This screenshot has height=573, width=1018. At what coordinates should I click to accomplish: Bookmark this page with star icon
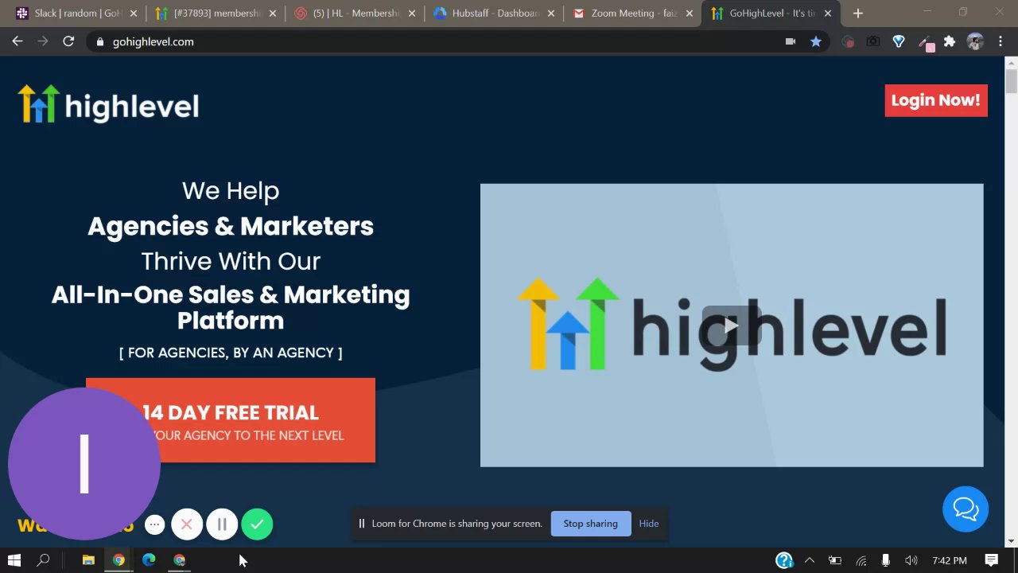point(816,41)
